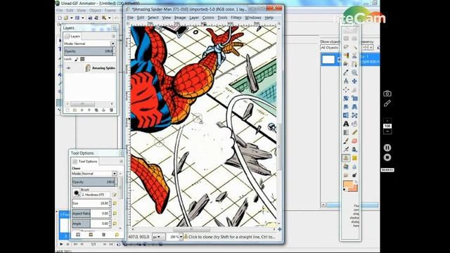
Task: Reset brush Size to native value
Action: (x=115, y=203)
